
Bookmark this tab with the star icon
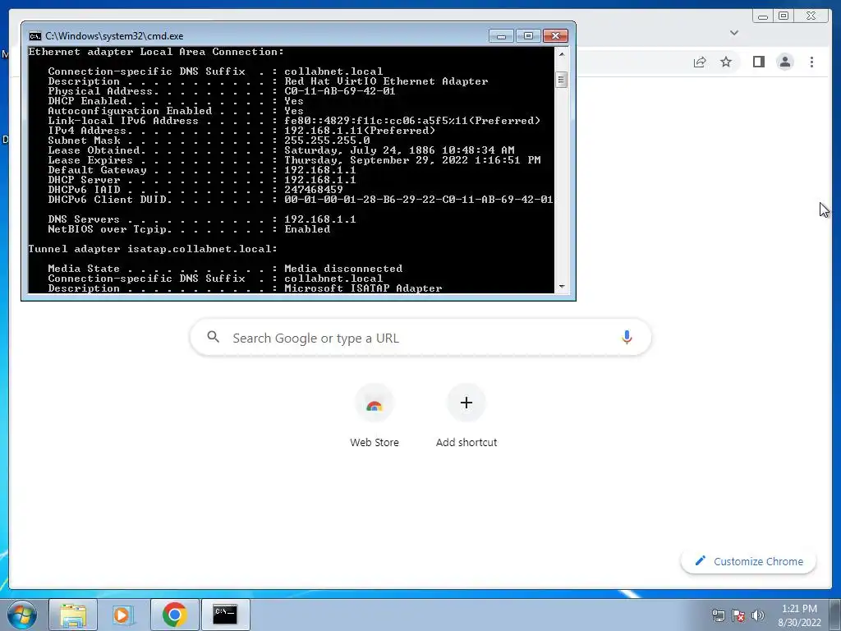[x=726, y=62]
